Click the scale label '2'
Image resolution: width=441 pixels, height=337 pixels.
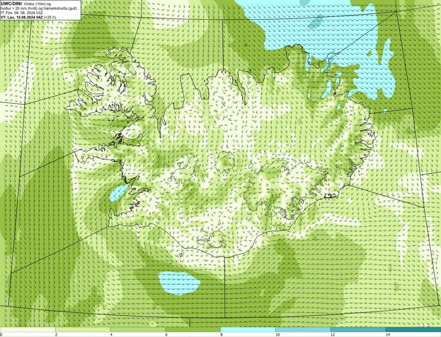point(56,335)
